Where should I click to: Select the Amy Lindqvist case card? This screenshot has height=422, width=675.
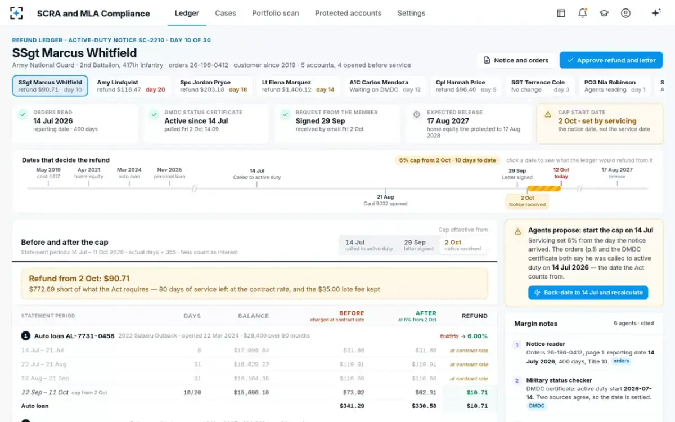(131, 86)
